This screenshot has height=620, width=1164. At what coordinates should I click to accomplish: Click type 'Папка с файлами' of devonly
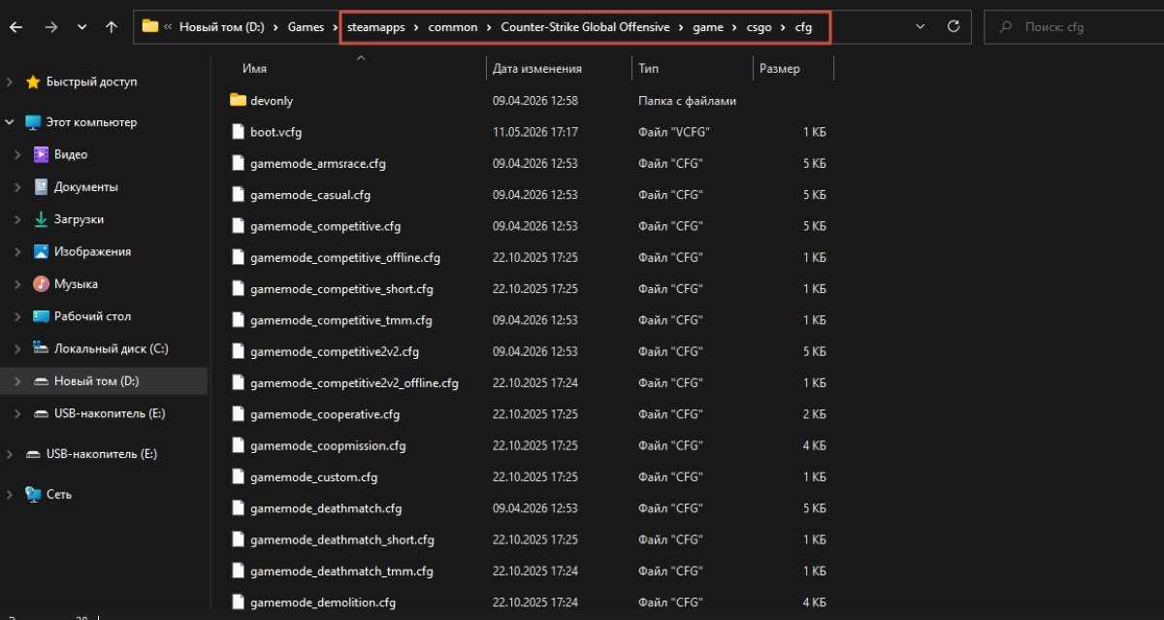[x=687, y=100]
